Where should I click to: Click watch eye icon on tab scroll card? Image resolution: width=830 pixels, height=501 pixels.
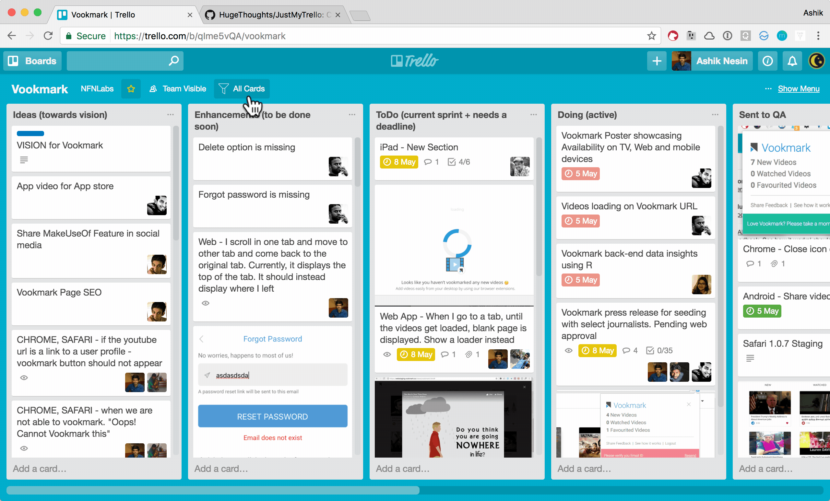(206, 303)
